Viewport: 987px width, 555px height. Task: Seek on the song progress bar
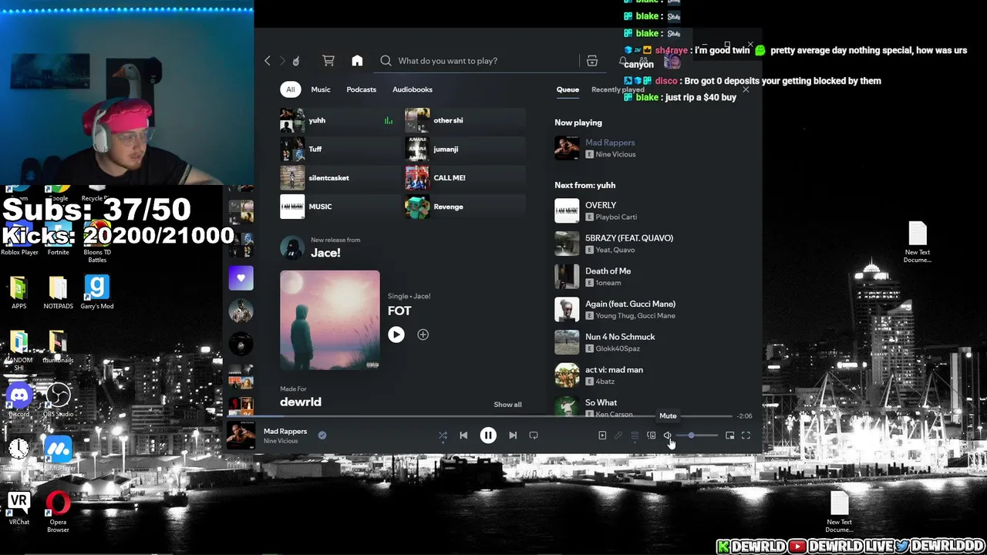click(493, 416)
